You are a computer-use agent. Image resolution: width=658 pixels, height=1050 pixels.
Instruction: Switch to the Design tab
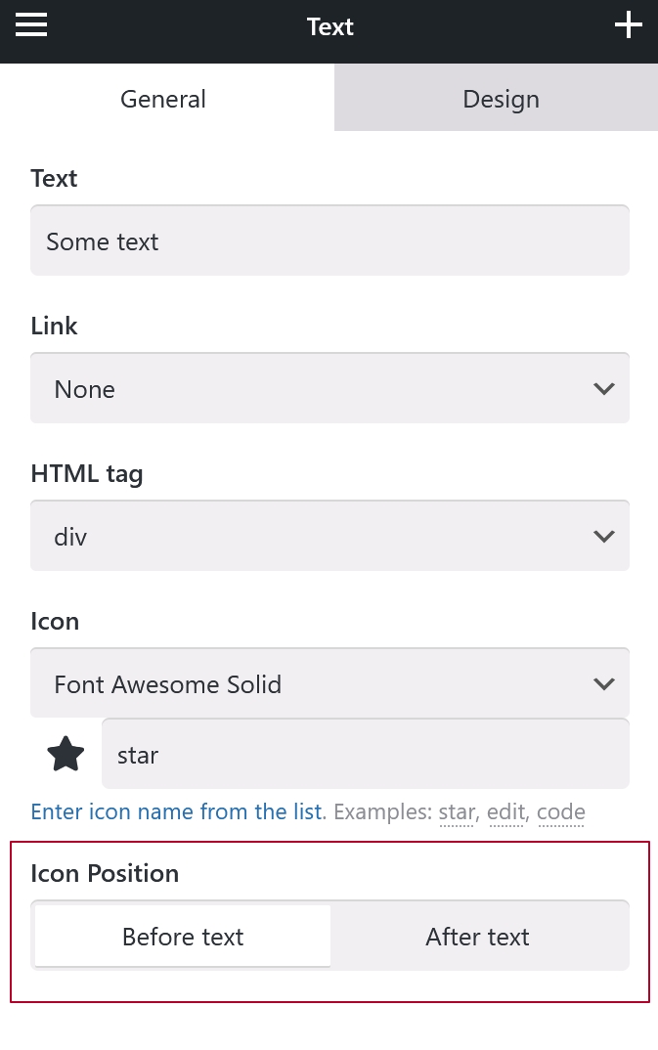tap(501, 99)
